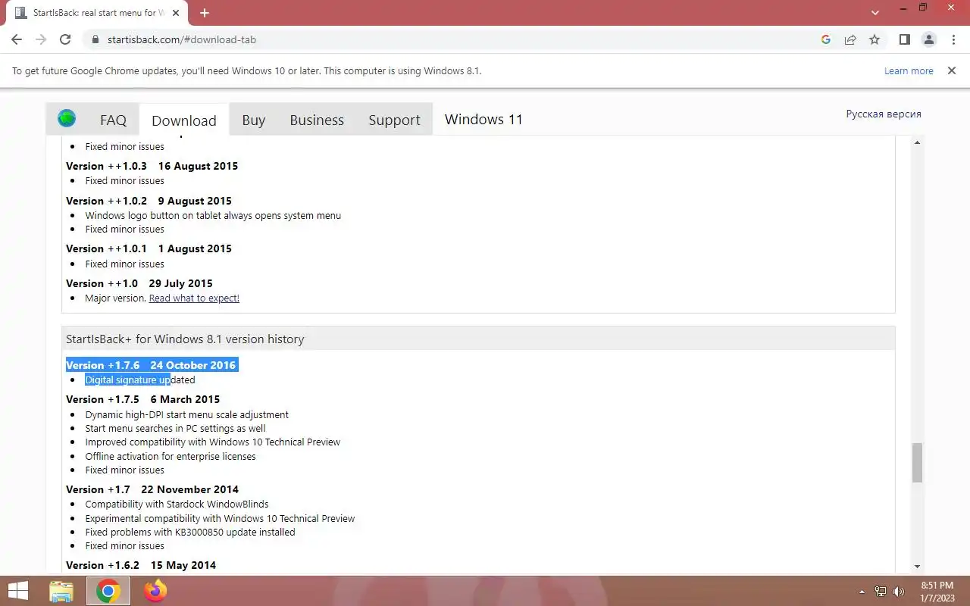Click Fixed problems with KB3000850 line
The width and height of the screenshot is (970, 606).
click(x=190, y=532)
